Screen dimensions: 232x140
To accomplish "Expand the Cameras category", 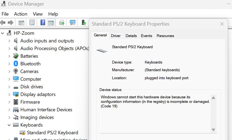I will pyautogui.click(x=9, y=72).
